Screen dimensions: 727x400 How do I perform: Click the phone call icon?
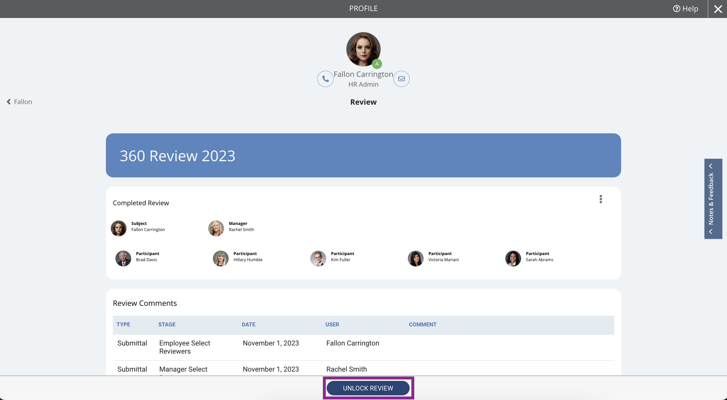[325, 79]
